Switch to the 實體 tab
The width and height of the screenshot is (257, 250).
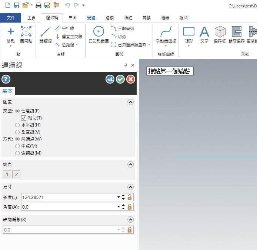pos(91,18)
